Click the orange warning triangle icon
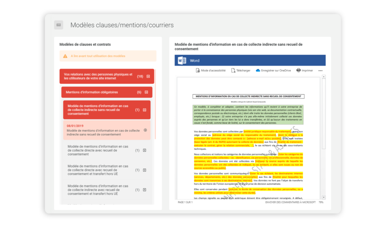Image resolution: width=386 pixels, height=230 pixels. click(x=65, y=56)
